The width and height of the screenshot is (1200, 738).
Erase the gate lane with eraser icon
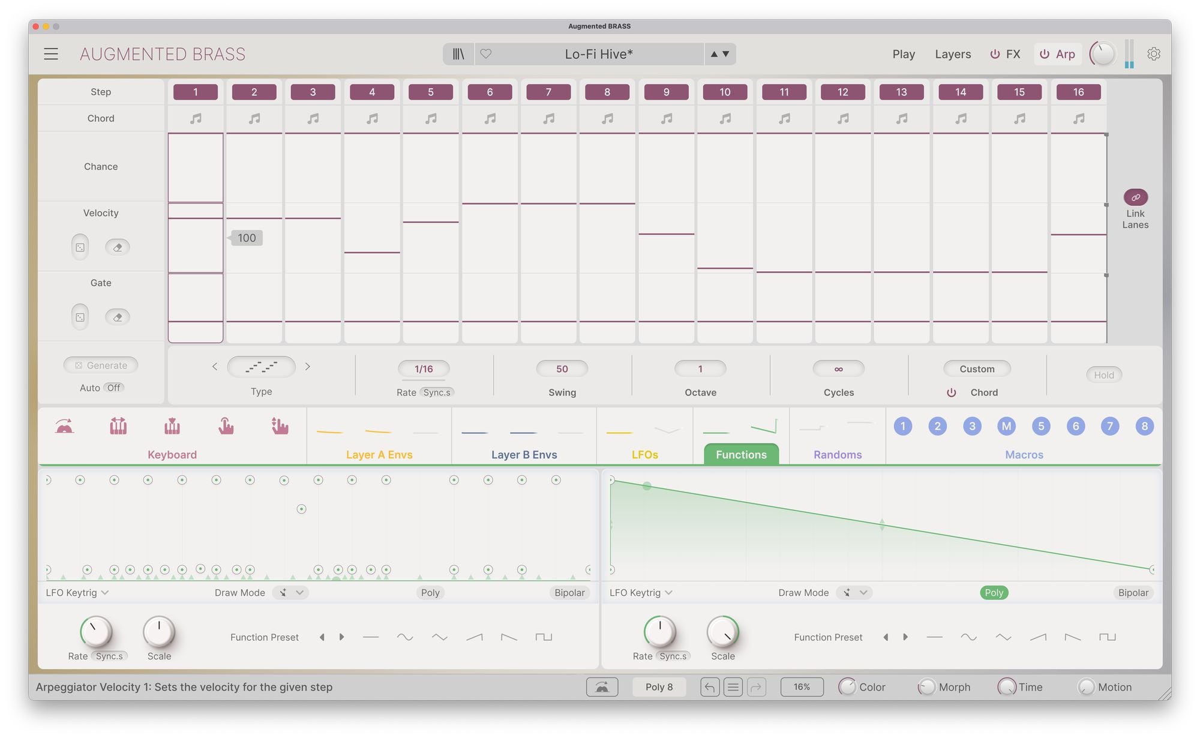click(x=118, y=317)
